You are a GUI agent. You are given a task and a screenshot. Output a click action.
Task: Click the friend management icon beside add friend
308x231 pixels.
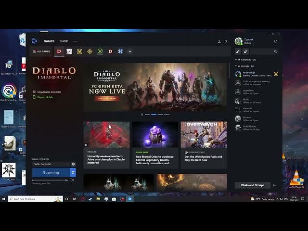click(245, 51)
